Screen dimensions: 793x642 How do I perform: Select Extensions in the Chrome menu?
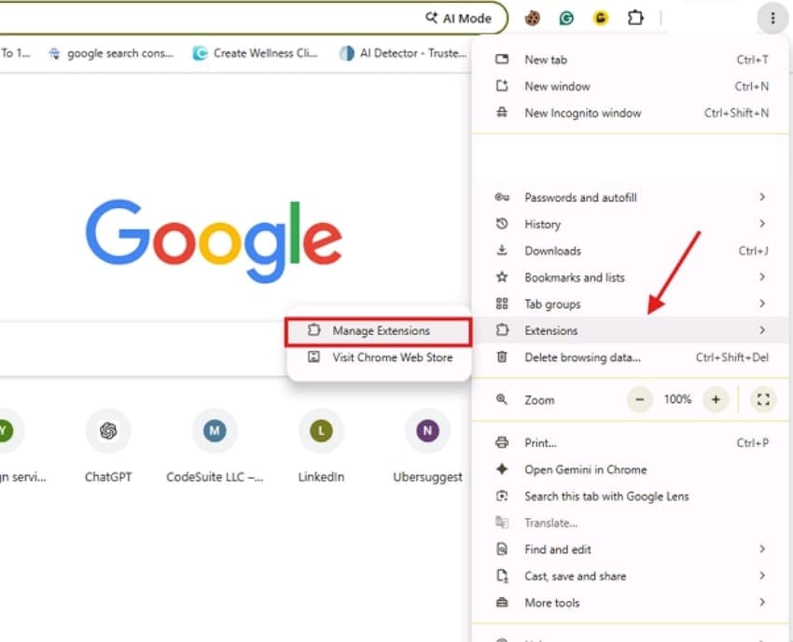(x=630, y=330)
